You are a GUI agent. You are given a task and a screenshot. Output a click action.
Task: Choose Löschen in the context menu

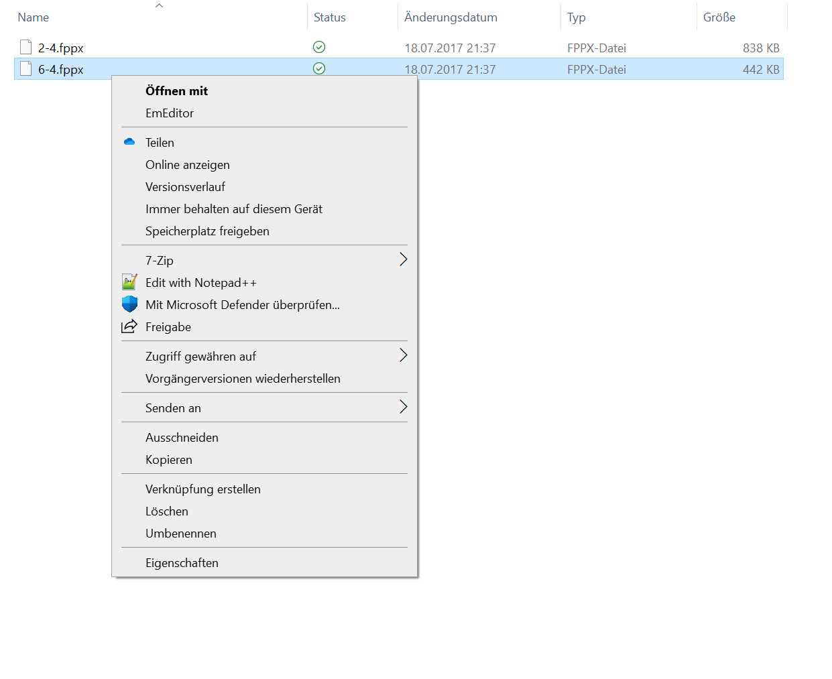[x=167, y=511]
